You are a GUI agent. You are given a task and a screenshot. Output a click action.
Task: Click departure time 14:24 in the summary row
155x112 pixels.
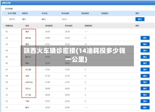pos(64,19)
